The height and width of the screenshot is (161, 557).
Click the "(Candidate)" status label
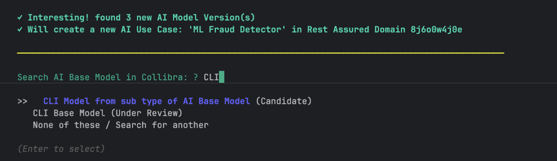(x=284, y=101)
